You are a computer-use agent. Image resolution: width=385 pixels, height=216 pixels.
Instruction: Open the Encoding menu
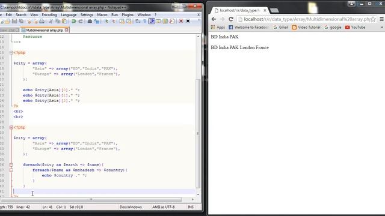(49, 14)
